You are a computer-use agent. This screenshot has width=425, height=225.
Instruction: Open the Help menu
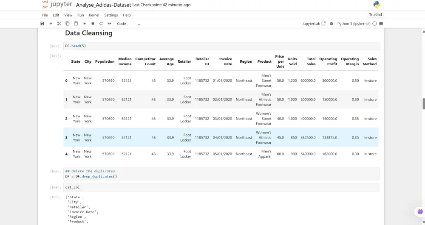(x=127, y=15)
